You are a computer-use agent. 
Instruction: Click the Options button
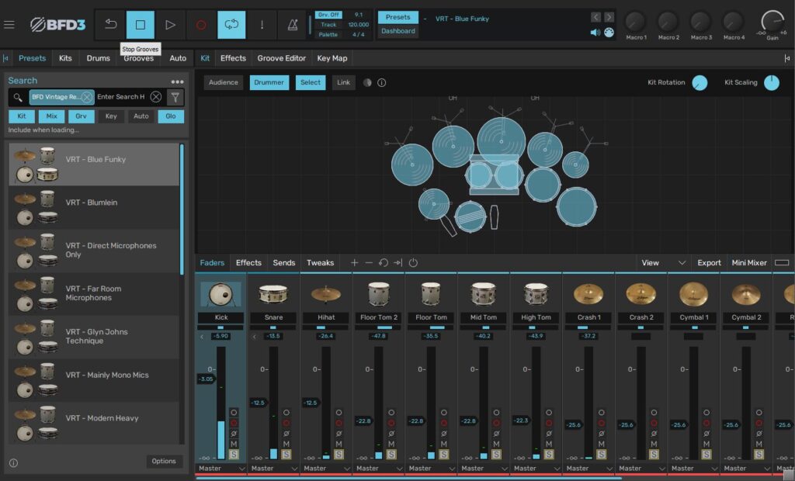(164, 461)
